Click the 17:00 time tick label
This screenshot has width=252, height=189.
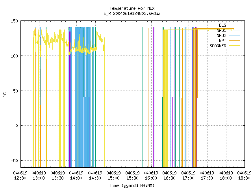(188, 178)
